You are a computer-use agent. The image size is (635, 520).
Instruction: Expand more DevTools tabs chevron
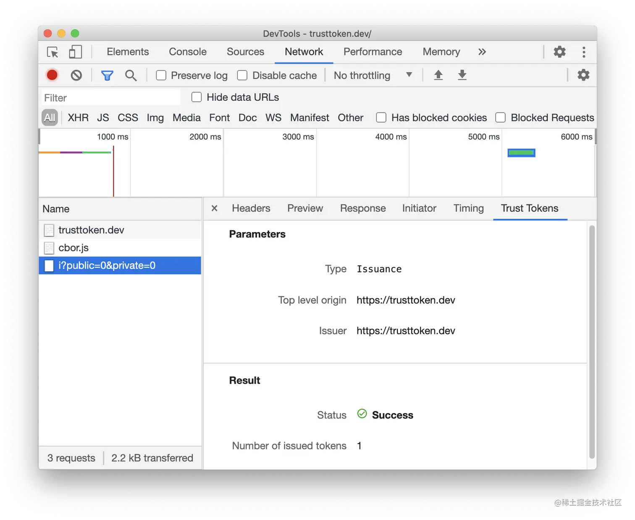[482, 52]
